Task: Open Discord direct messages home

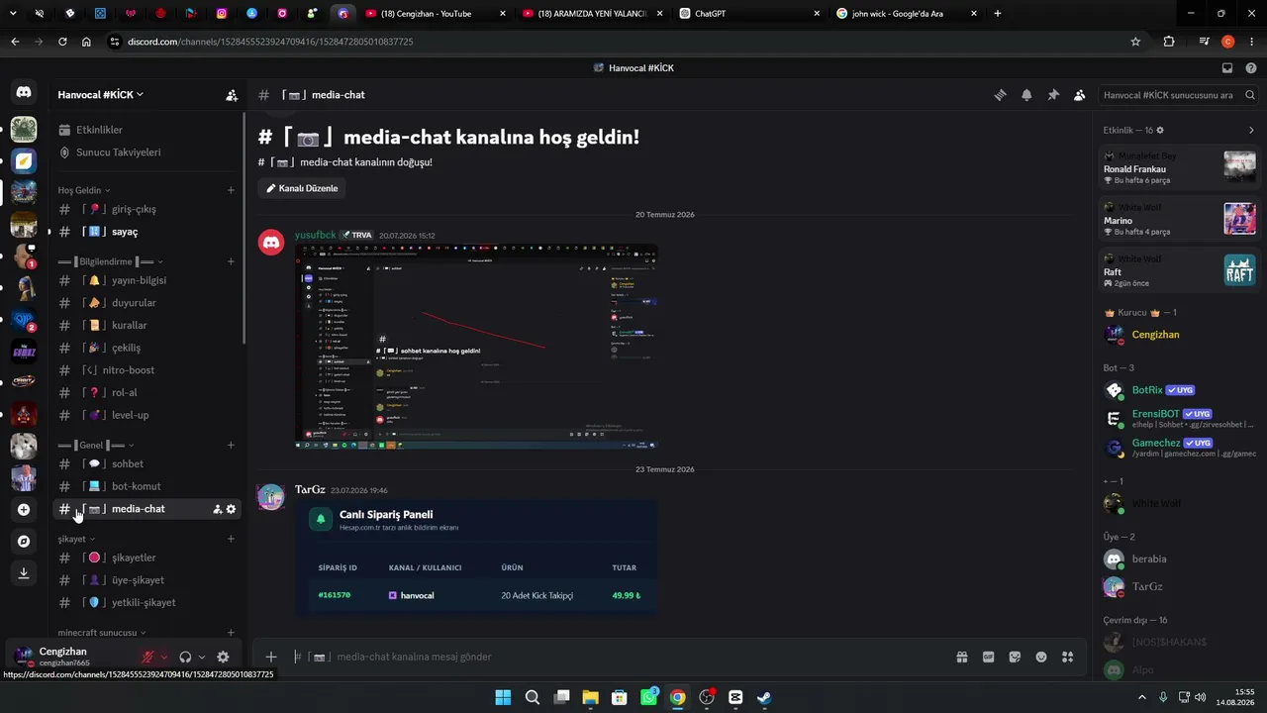Action: coord(24,92)
